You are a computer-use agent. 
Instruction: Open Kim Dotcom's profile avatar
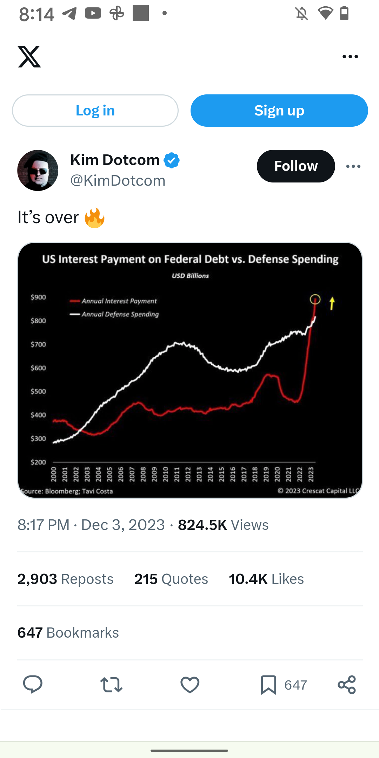tap(38, 171)
